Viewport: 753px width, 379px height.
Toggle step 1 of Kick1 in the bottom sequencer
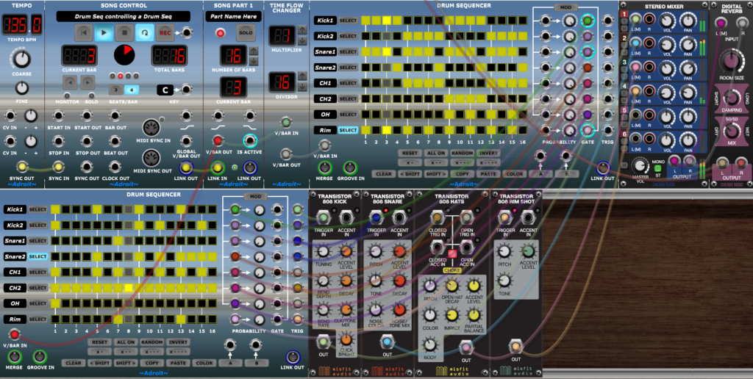point(56,209)
